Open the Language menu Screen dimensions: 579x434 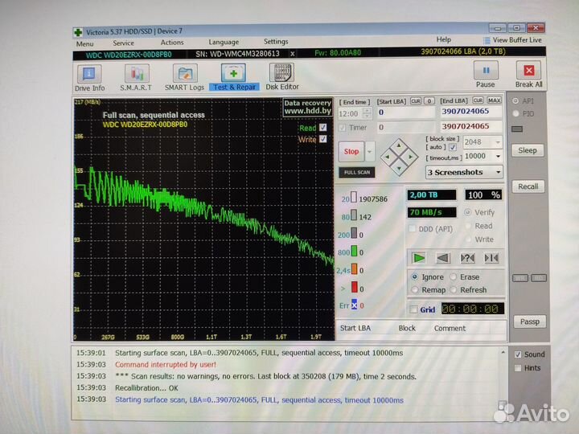pyautogui.click(x=224, y=43)
